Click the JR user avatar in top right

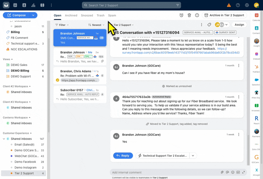[x=256, y=5]
